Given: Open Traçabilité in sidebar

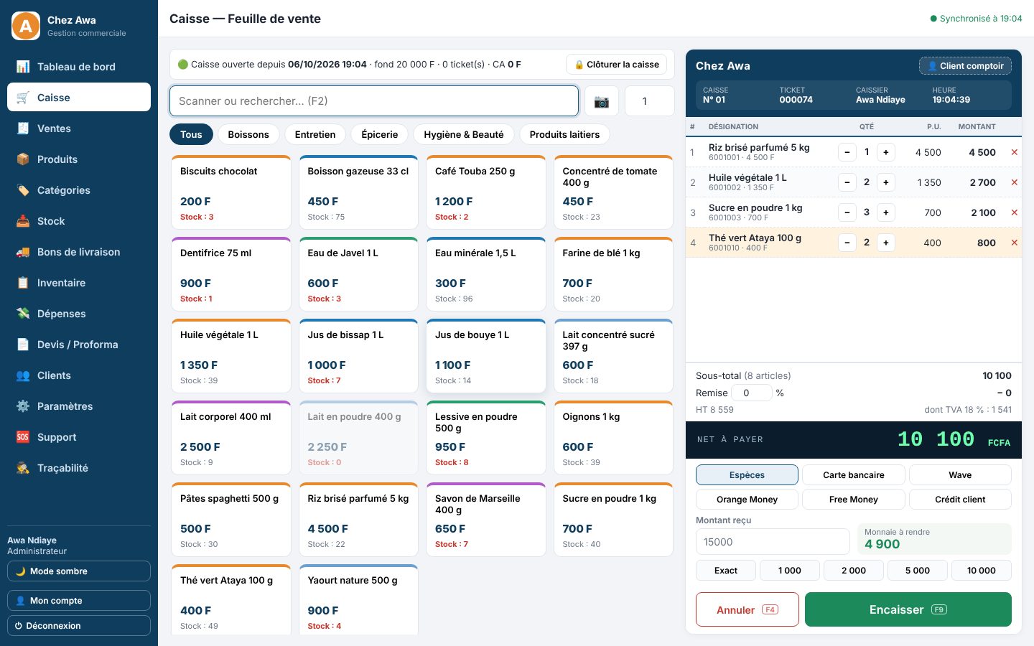Looking at the screenshot, I should 79,468.
